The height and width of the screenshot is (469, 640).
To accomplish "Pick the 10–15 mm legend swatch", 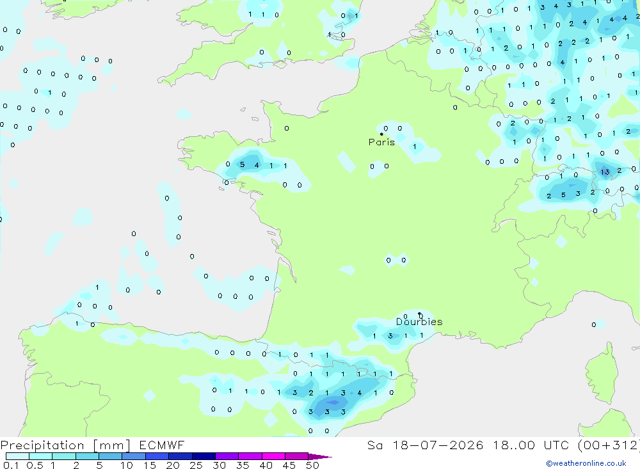I will pos(134,456).
